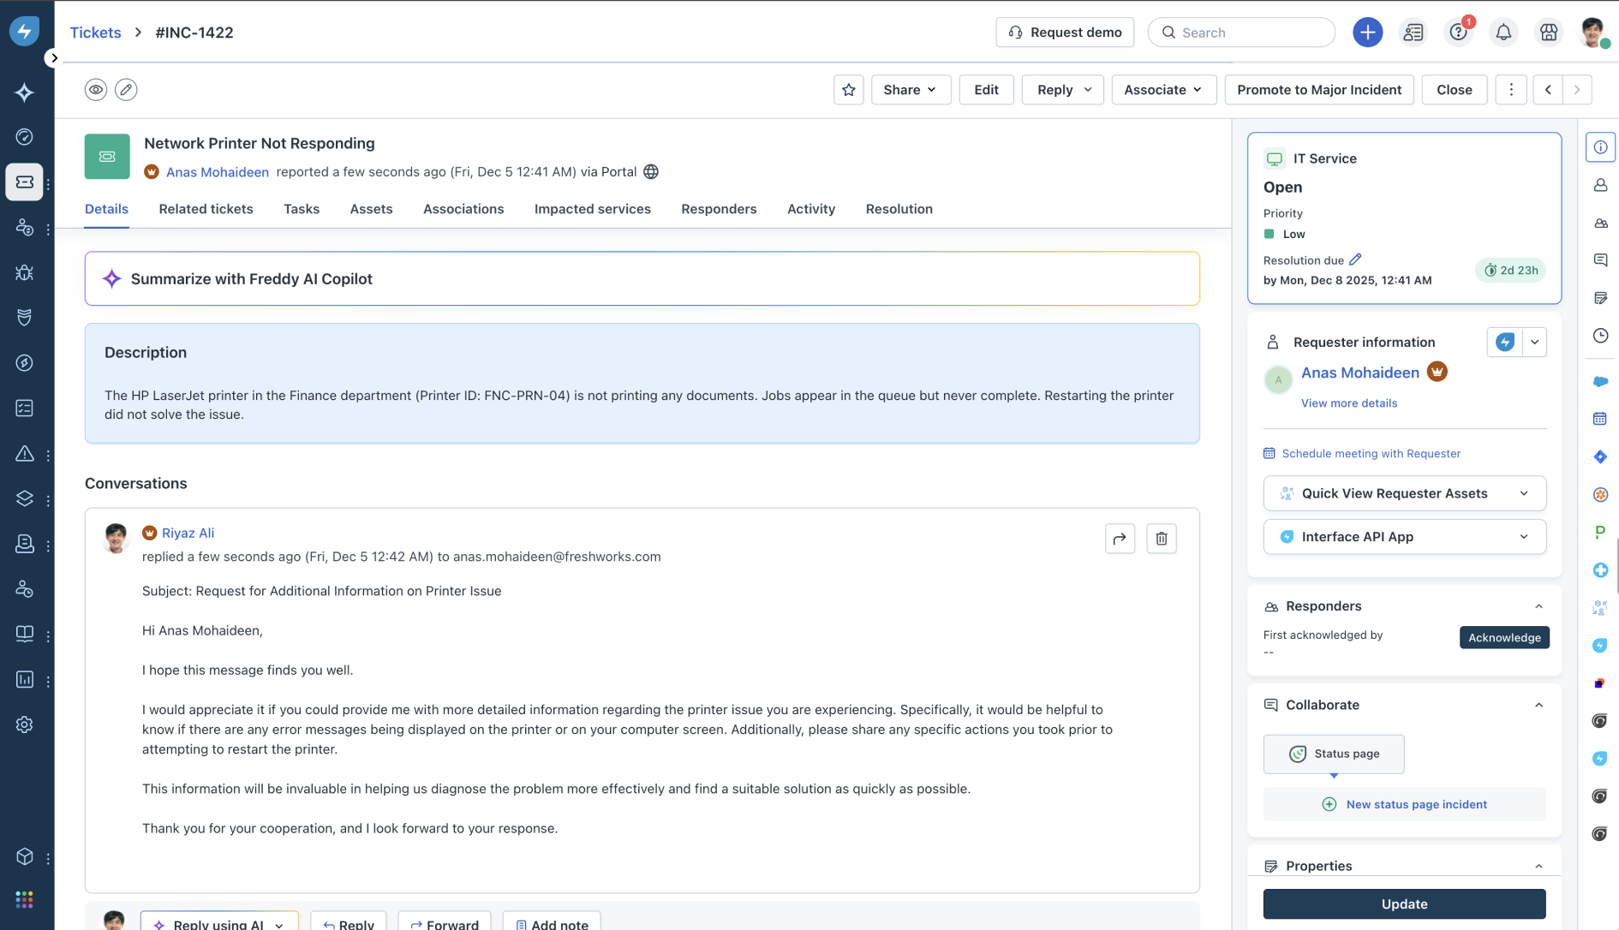The width and height of the screenshot is (1619, 930).
Task: Switch to Impacted services tab
Action: [x=593, y=209]
